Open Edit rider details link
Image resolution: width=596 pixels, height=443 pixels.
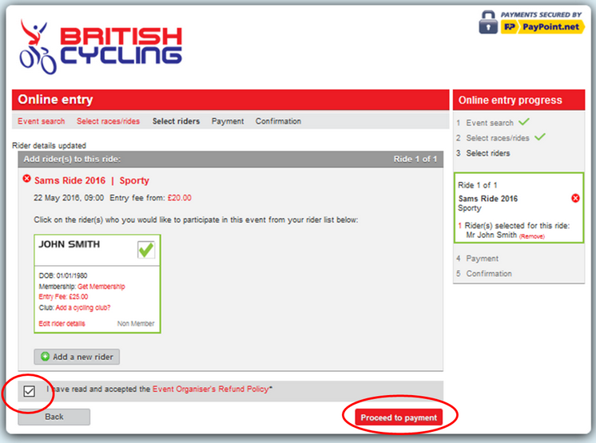tap(62, 323)
